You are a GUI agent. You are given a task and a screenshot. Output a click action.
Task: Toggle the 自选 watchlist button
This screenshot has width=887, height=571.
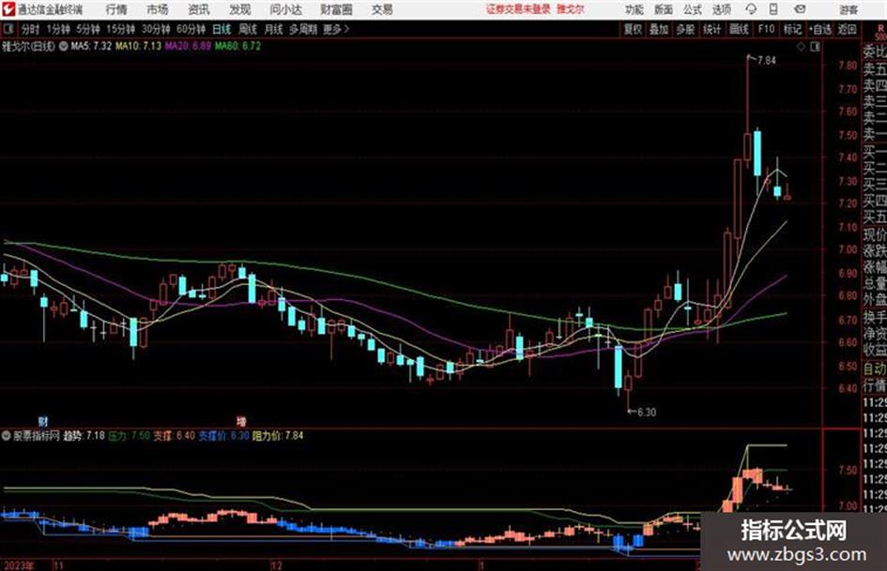[x=819, y=29]
